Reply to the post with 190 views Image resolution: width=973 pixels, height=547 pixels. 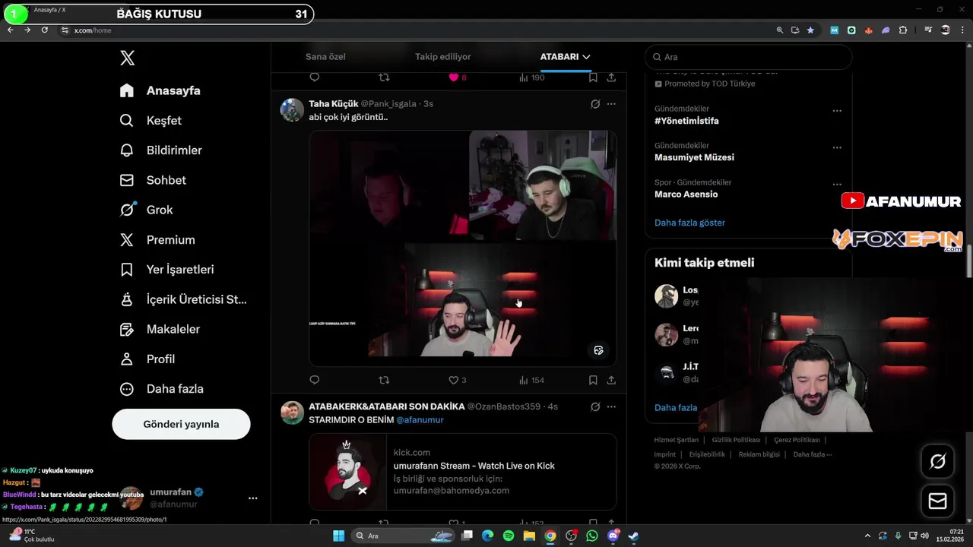315,77
